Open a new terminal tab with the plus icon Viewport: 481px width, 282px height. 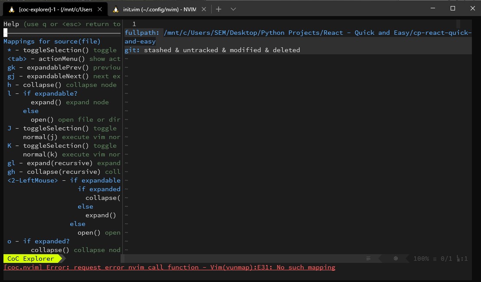pyautogui.click(x=219, y=9)
